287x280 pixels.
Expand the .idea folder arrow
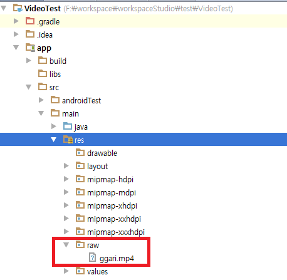(16, 34)
